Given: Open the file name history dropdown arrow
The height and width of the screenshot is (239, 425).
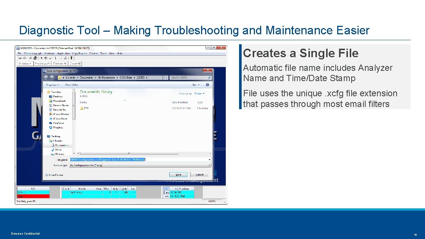Looking at the screenshot, I should pyautogui.click(x=209, y=160).
